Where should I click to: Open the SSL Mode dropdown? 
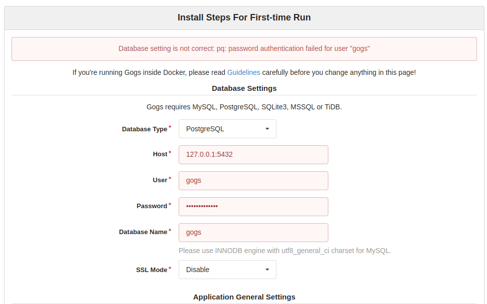pos(228,270)
